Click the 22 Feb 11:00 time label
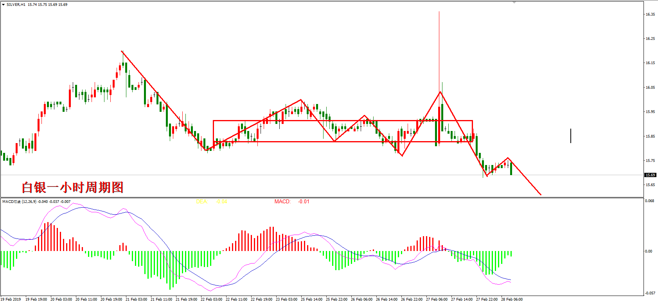Screen dimensions: 658x303 coord(236,299)
